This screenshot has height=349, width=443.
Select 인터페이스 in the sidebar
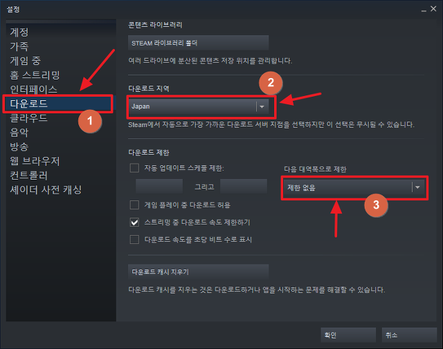coord(33,89)
